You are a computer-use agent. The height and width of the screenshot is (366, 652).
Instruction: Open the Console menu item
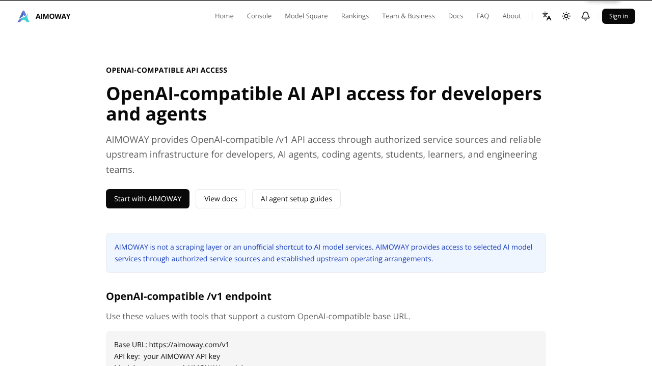(x=259, y=16)
